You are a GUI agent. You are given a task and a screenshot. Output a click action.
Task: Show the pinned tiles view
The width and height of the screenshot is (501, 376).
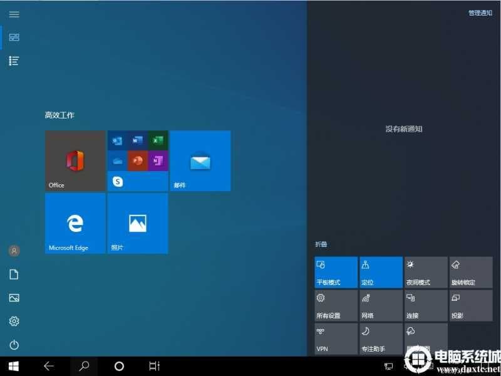(x=14, y=38)
